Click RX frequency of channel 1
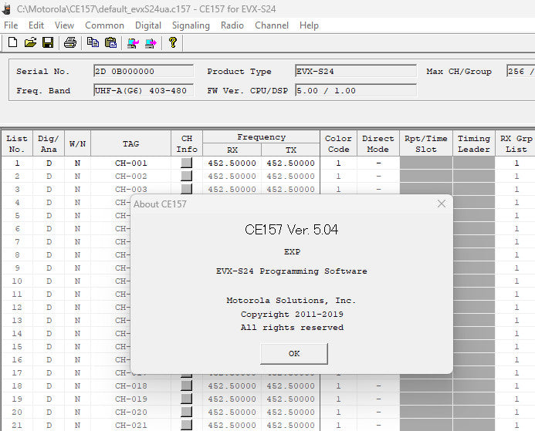Viewport: 535px width, 431px height. click(232, 163)
